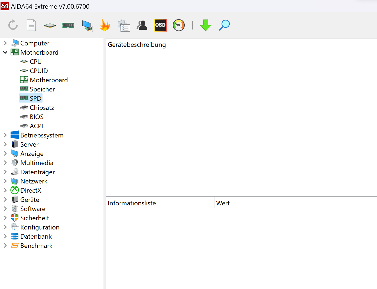This screenshot has width=377, height=289.
Task: Expand the Sicherheit node arrow
Action: pos(5,218)
